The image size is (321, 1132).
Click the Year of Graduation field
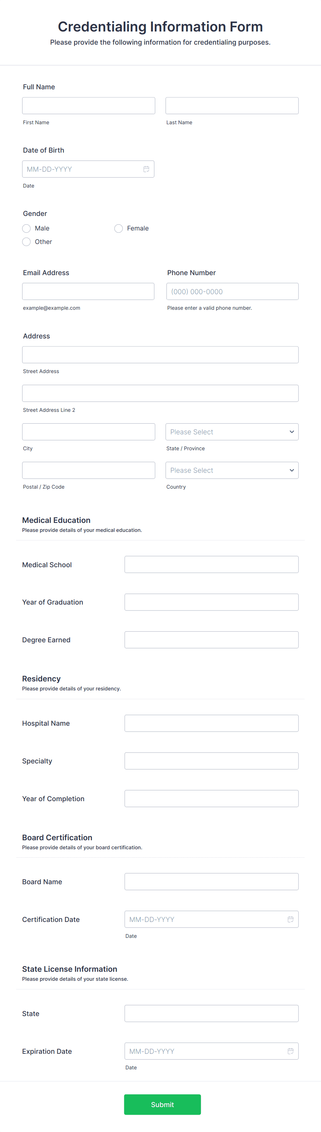tap(211, 602)
